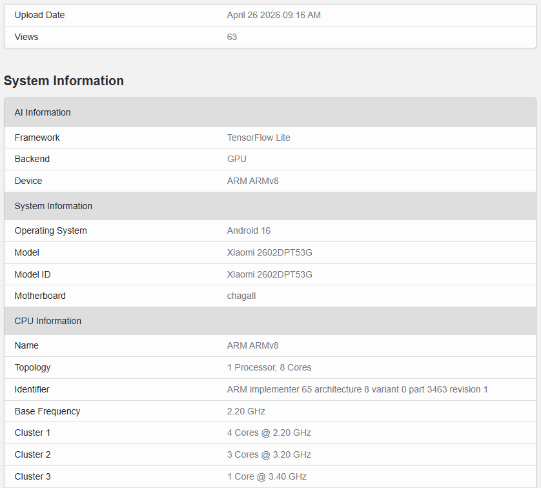Click the Cluster 1 value 4 Cores @ 2.20 GHz
This screenshot has height=488, width=541.
click(269, 432)
